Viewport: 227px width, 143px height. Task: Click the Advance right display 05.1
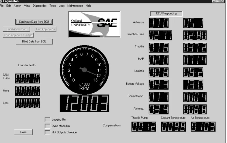click(193, 23)
